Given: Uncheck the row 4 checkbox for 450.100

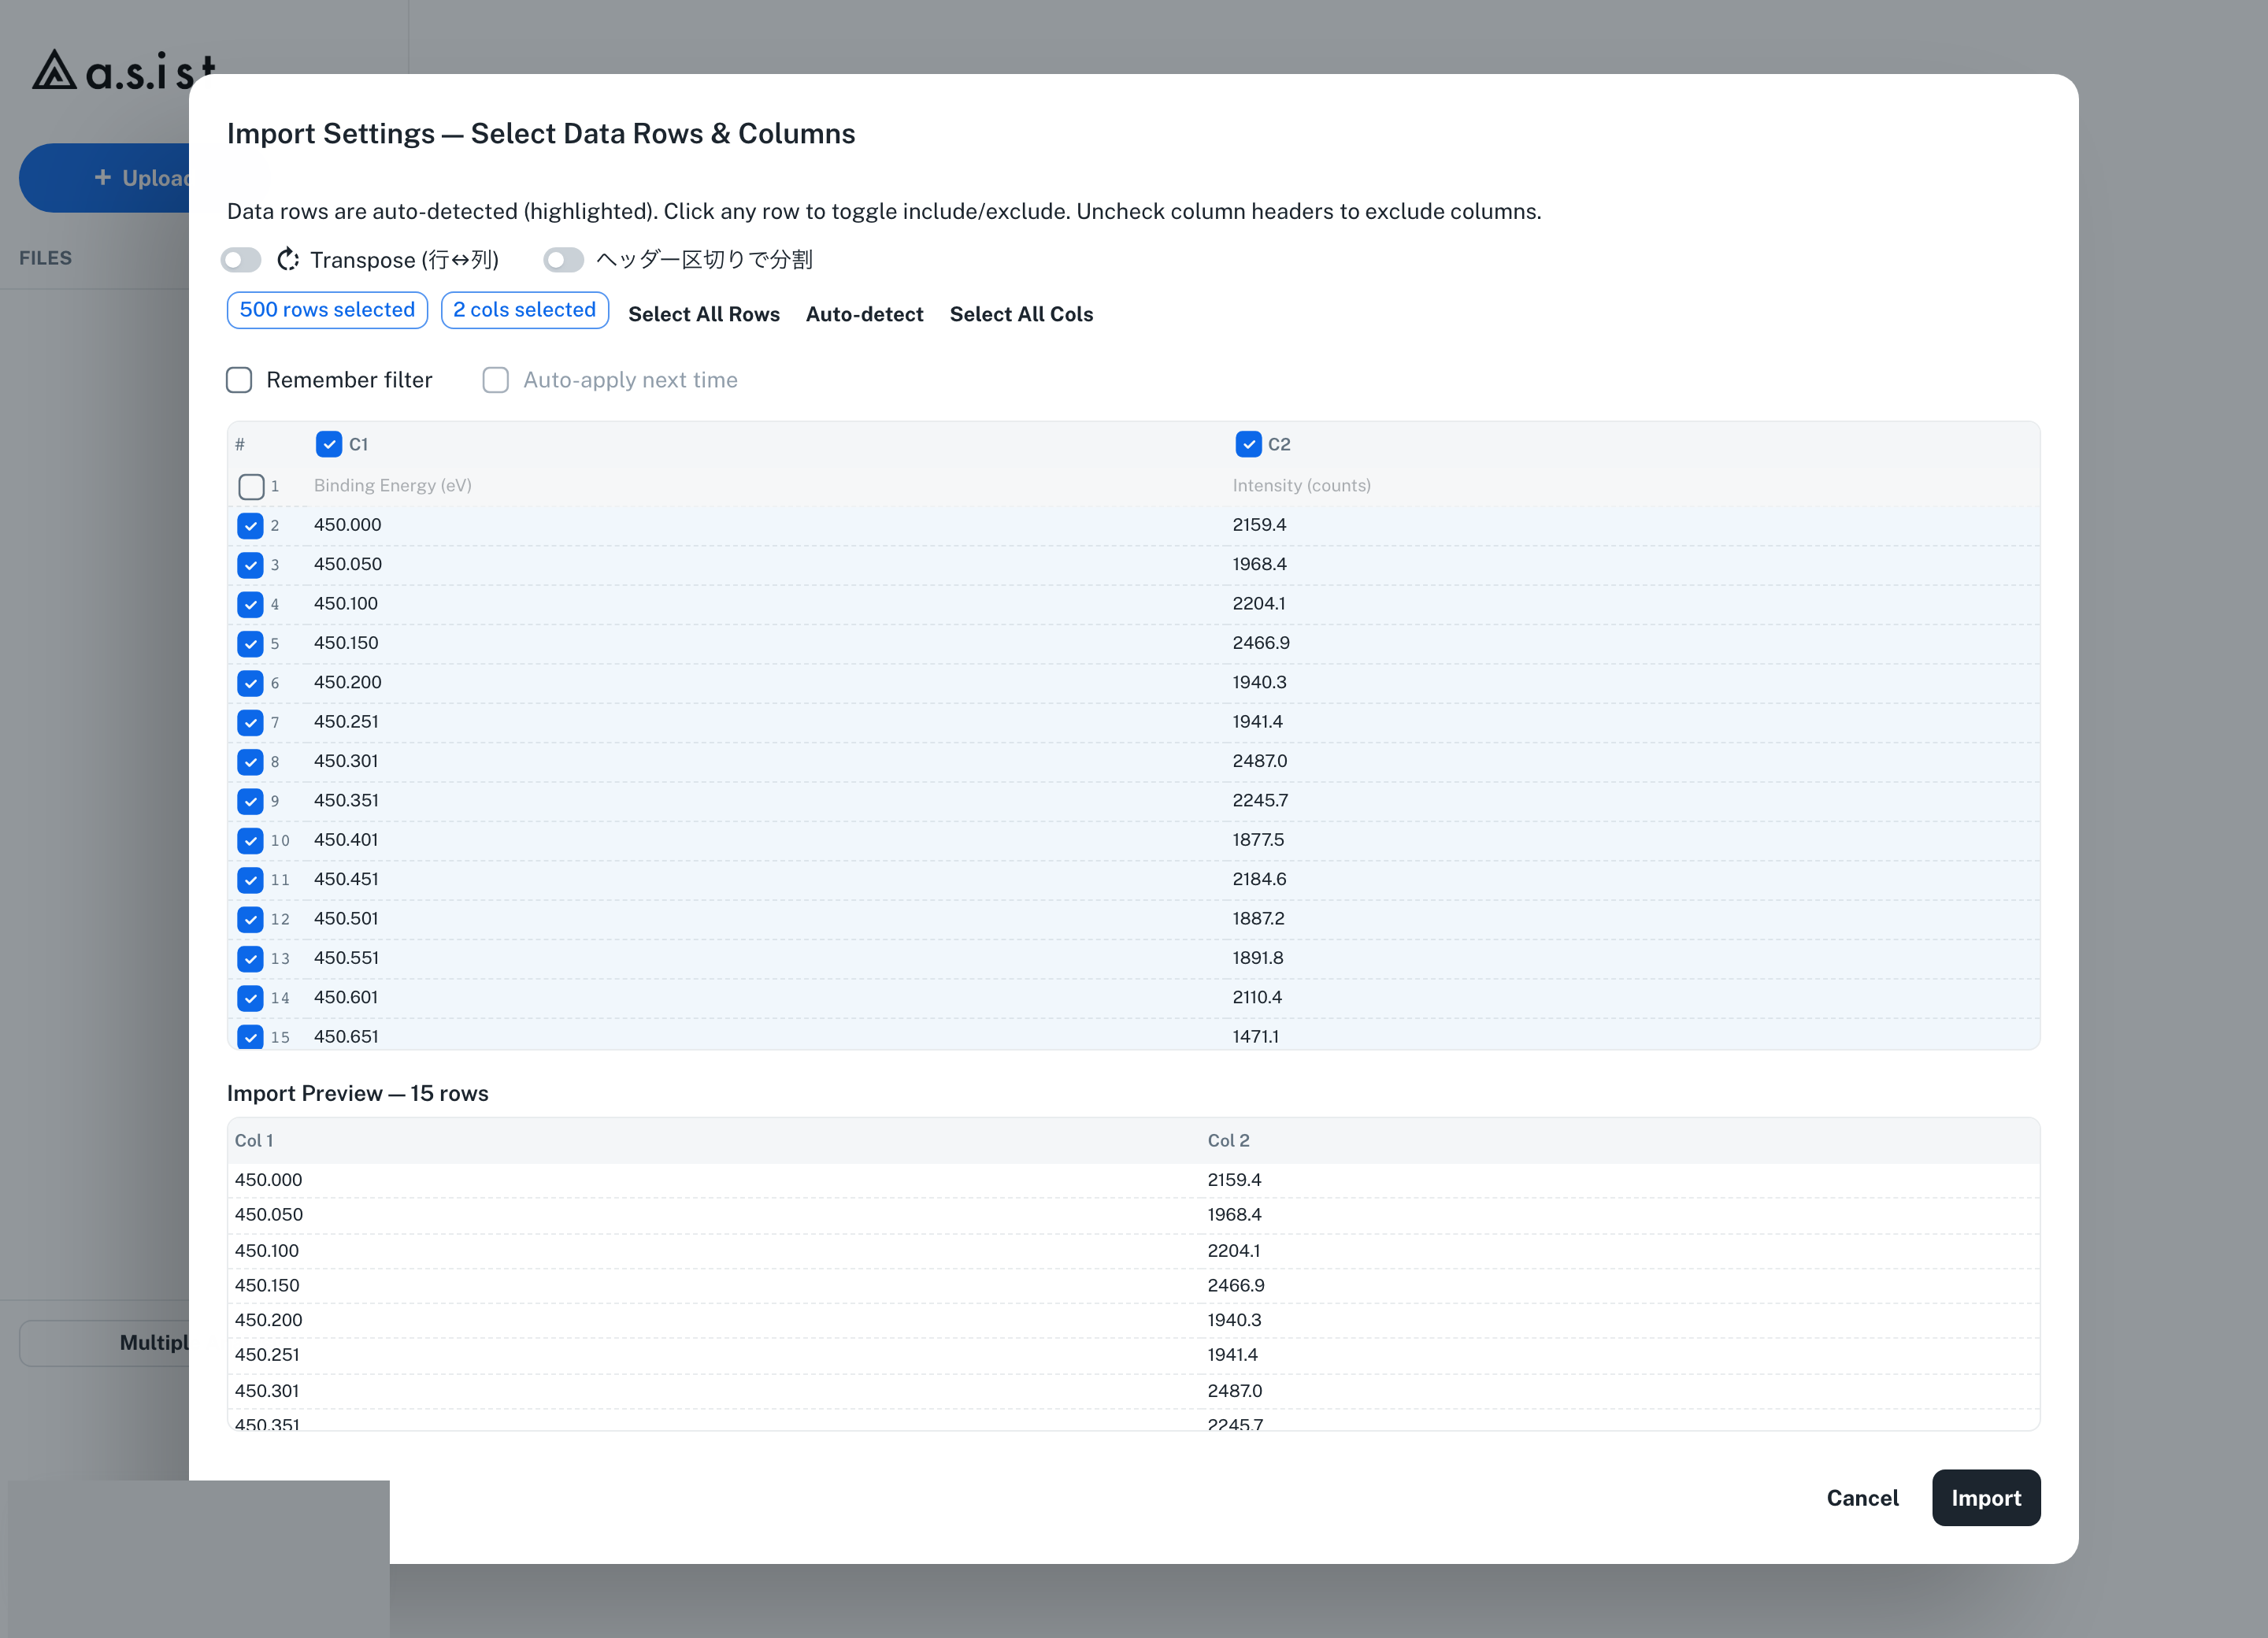Looking at the screenshot, I should [250, 604].
